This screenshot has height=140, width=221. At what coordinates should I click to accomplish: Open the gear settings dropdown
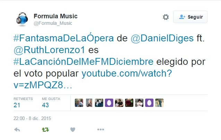point(166,17)
